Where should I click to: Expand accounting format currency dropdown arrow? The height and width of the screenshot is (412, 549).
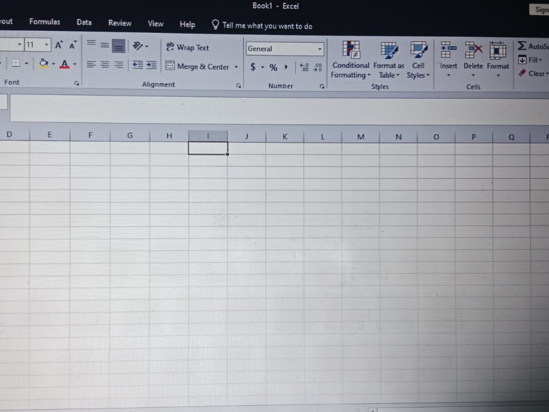(x=262, y=67)
